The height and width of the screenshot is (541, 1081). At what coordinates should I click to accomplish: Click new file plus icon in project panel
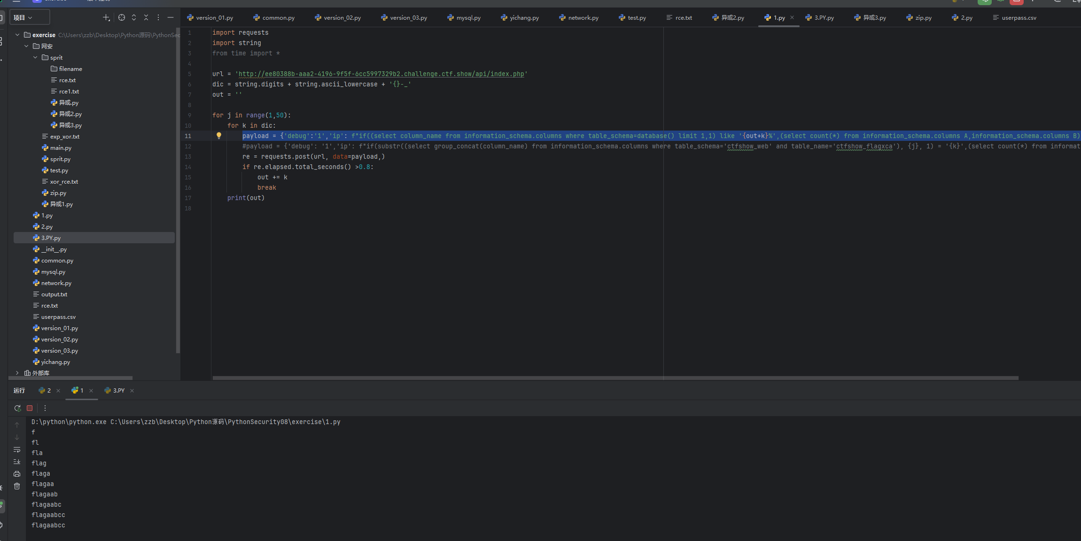[106, 17]
